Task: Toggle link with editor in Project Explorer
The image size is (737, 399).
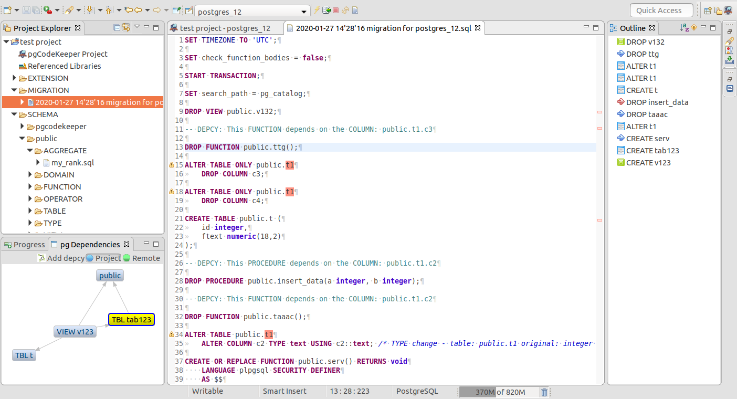Action: pyautogui.click(x=126, y=27)
